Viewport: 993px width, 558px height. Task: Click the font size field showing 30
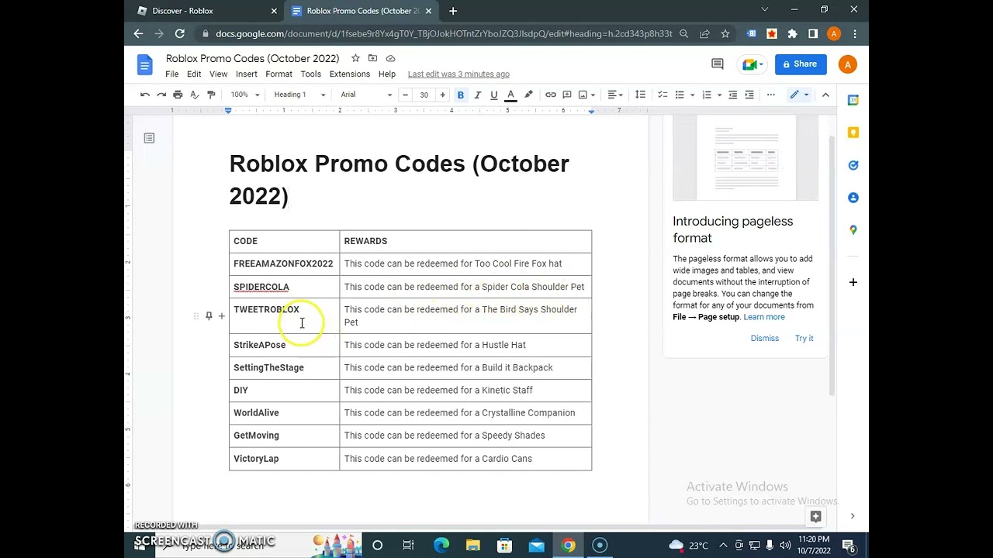click(x=424, y=95)
